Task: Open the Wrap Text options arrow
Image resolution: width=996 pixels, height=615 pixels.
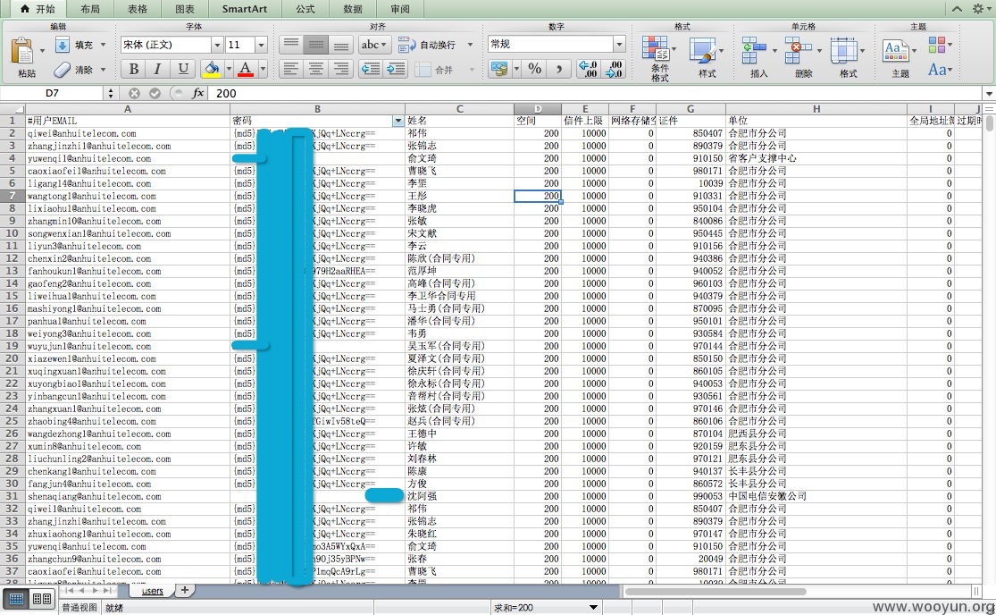Action: click(470, 45)
